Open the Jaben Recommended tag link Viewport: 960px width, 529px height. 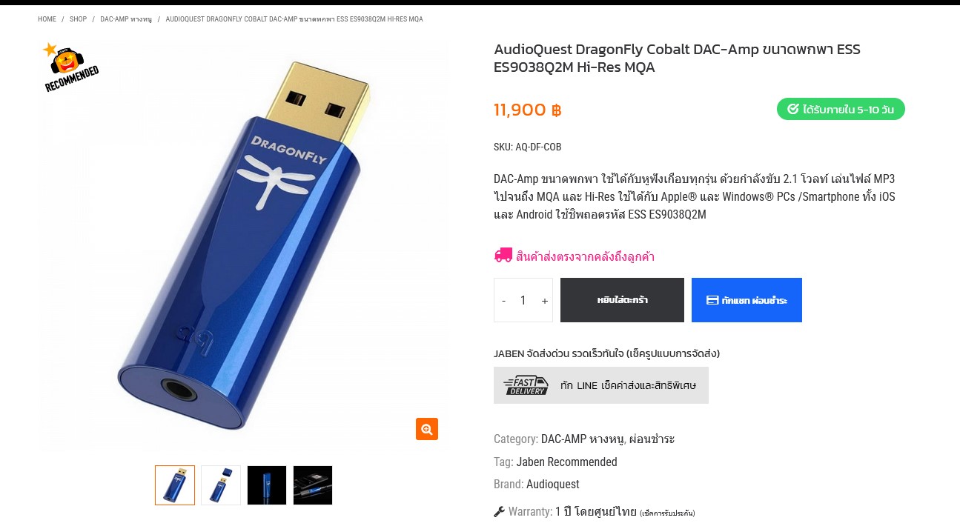click(x=566, y=462)
